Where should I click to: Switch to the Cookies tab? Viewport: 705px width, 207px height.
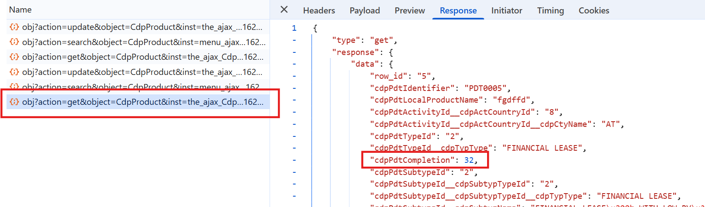[593, 10]
